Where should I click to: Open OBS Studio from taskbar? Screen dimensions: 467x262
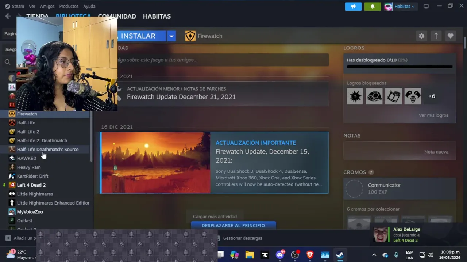pyautogui.click(x=295, y=255)
